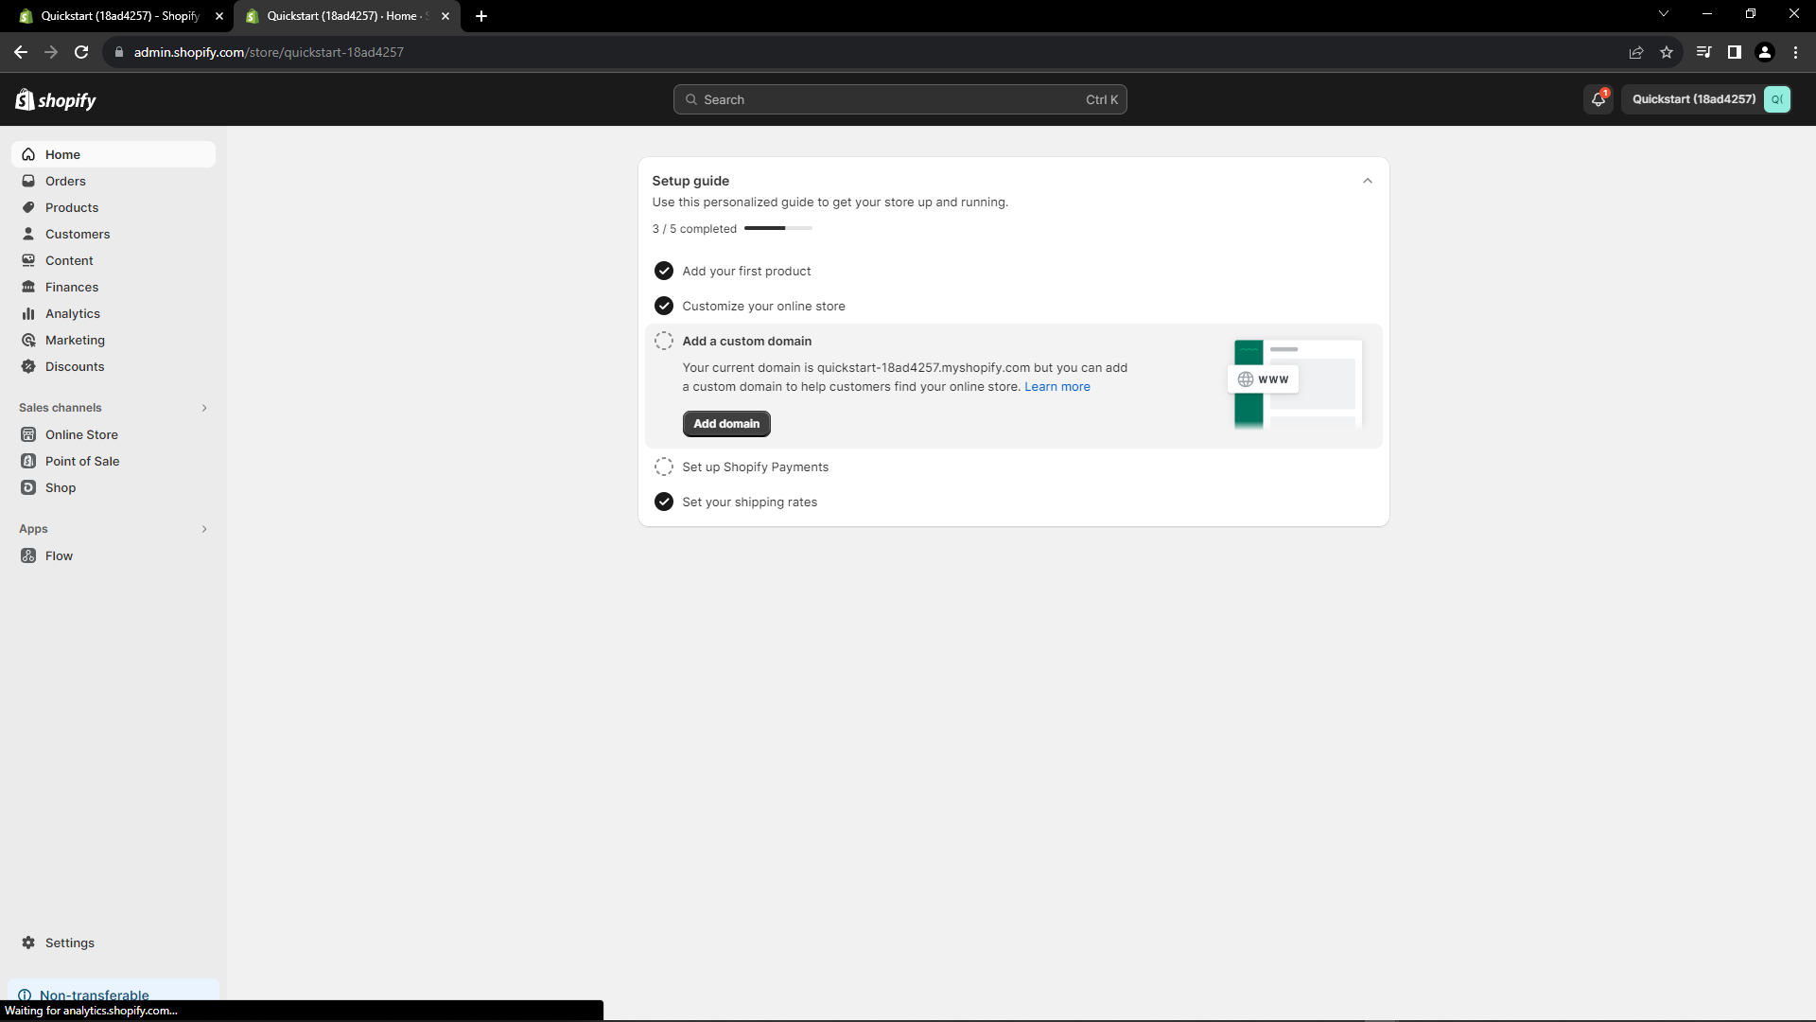This screenshot has height=1022, width=1816.
Task: Collapse the Setup guide card
Action: [1367, 180]
